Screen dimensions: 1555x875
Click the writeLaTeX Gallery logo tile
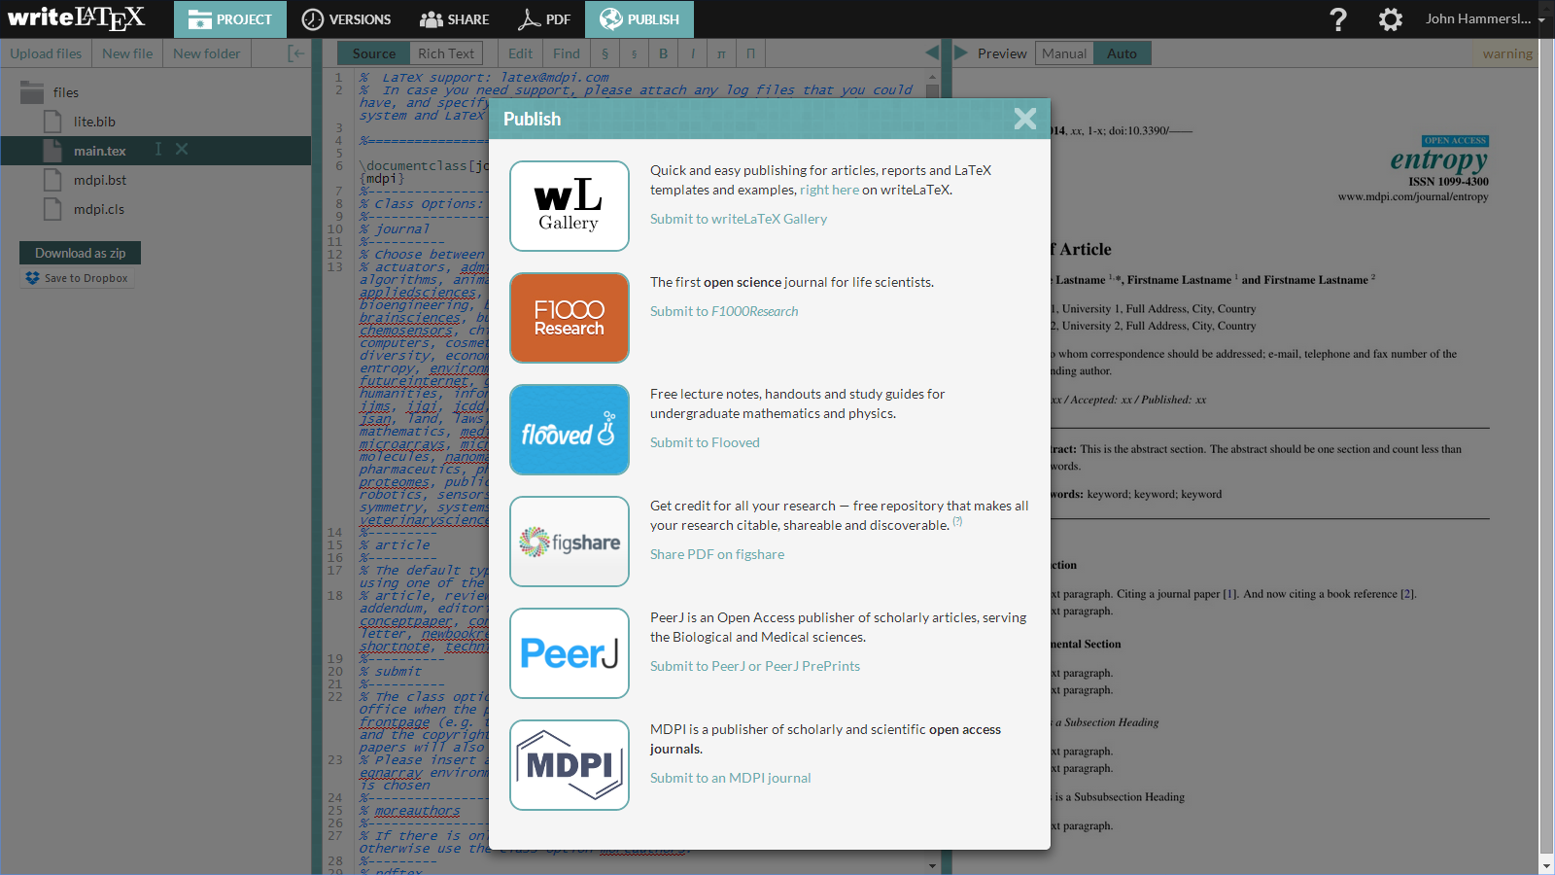pyautogui.click(x=569, y=206)
